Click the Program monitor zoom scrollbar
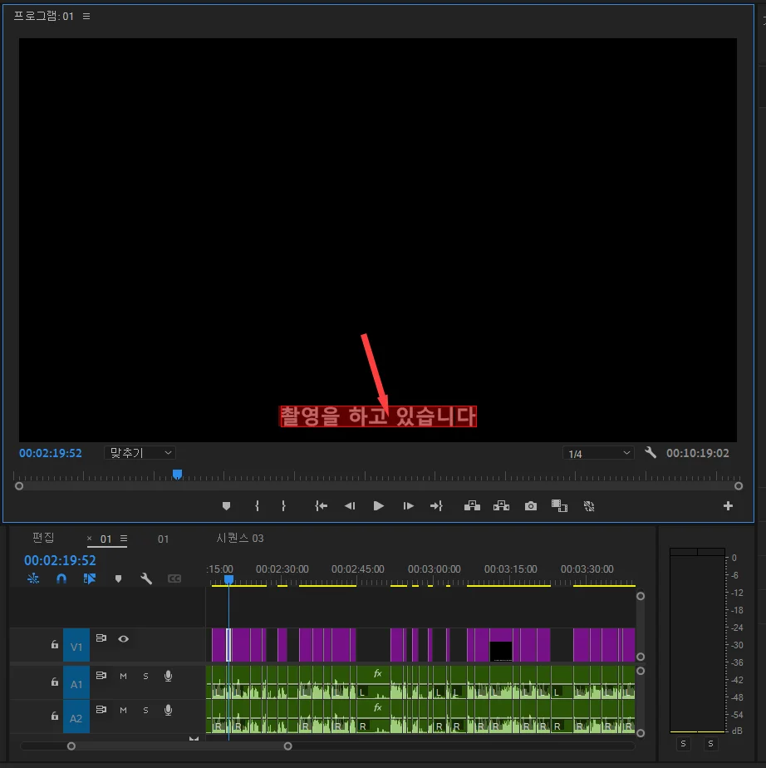 click(x=378, y=486)
